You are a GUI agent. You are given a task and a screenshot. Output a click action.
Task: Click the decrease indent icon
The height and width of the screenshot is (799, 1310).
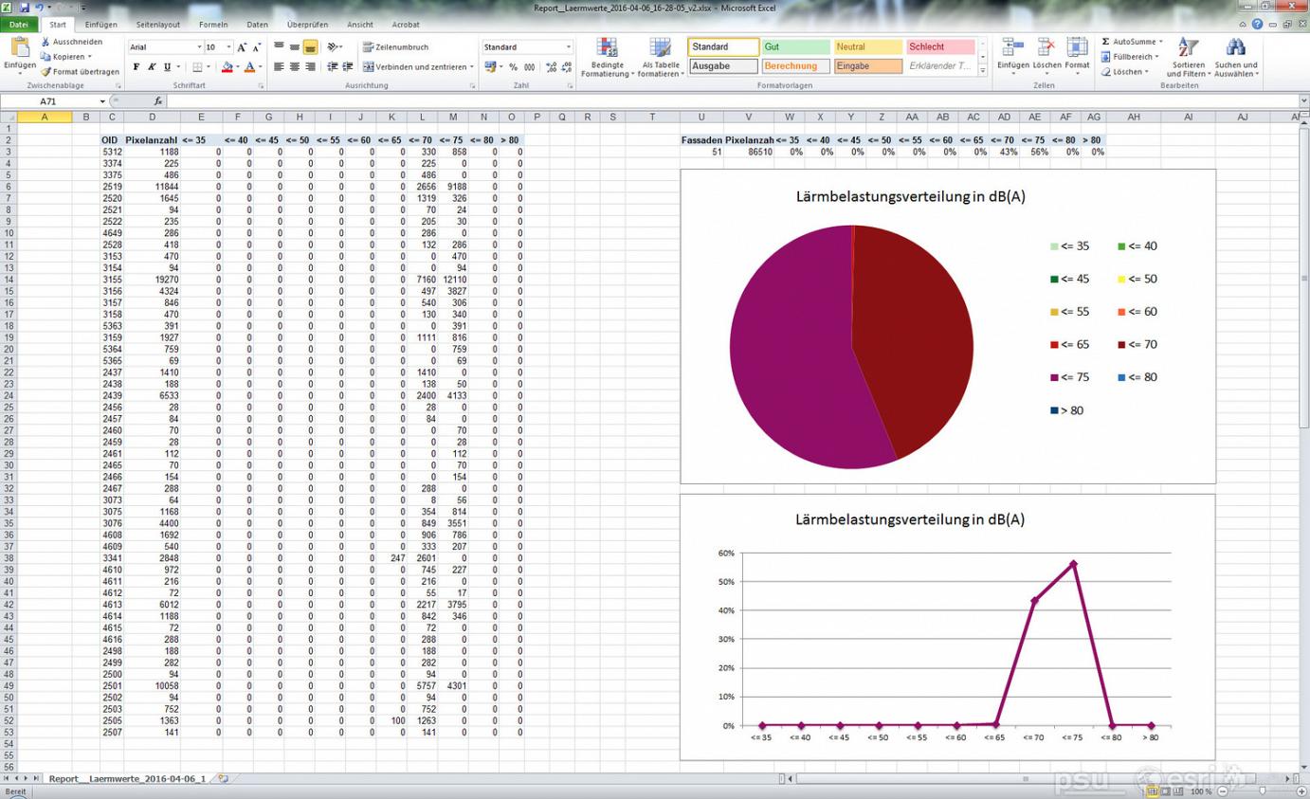(333, 67)
